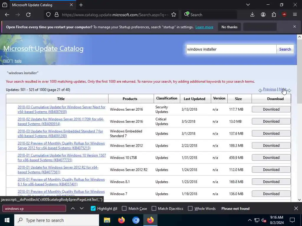Enable Match Diacritics checkbox
302x226 pixels.
click(x=154, y=209)
